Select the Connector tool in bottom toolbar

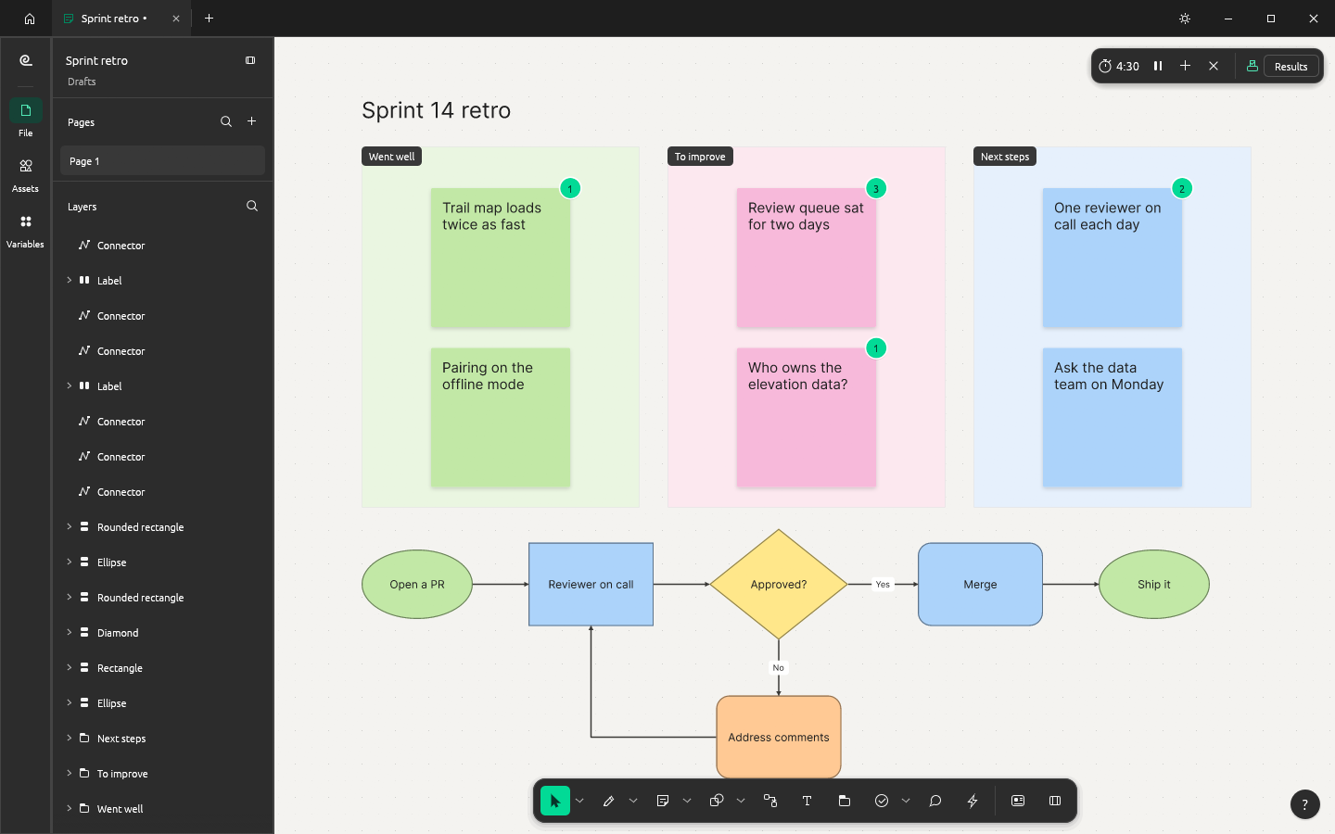pos(769,801)
